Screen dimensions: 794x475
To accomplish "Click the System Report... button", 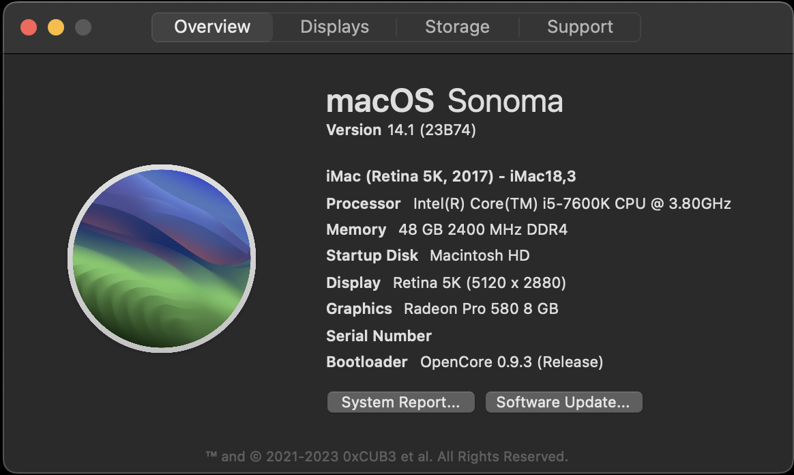I will pos(400,402).
